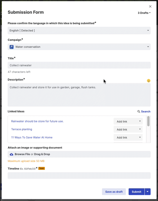Open '11 Ways To Save Water At Home' link

pos(32,137)
